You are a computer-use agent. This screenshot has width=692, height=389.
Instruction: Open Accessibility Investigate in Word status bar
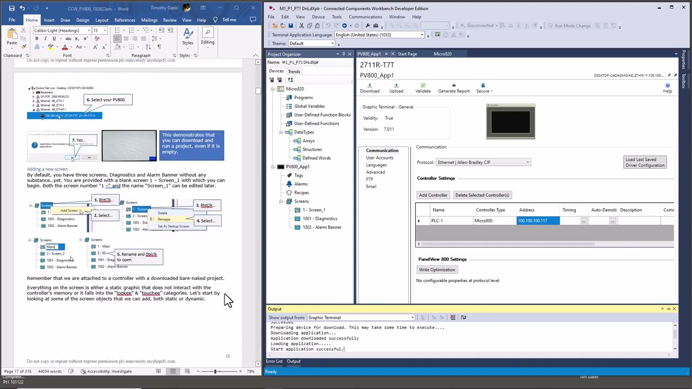[x=107, y=371]
